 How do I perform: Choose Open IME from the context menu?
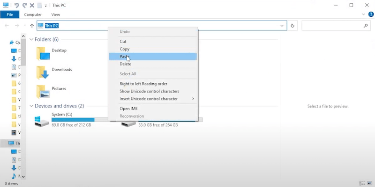153,108
